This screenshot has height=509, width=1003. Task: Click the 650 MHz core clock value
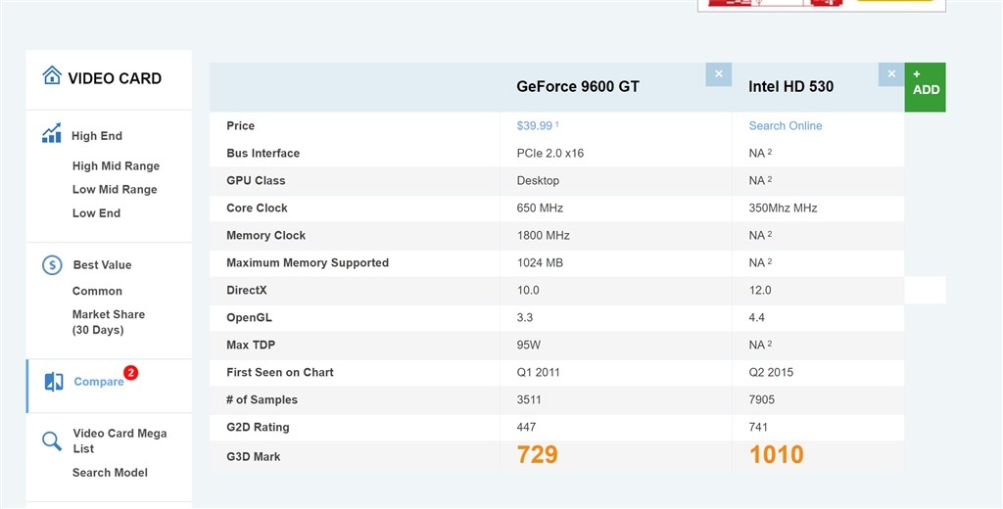(x=540, y=208)
